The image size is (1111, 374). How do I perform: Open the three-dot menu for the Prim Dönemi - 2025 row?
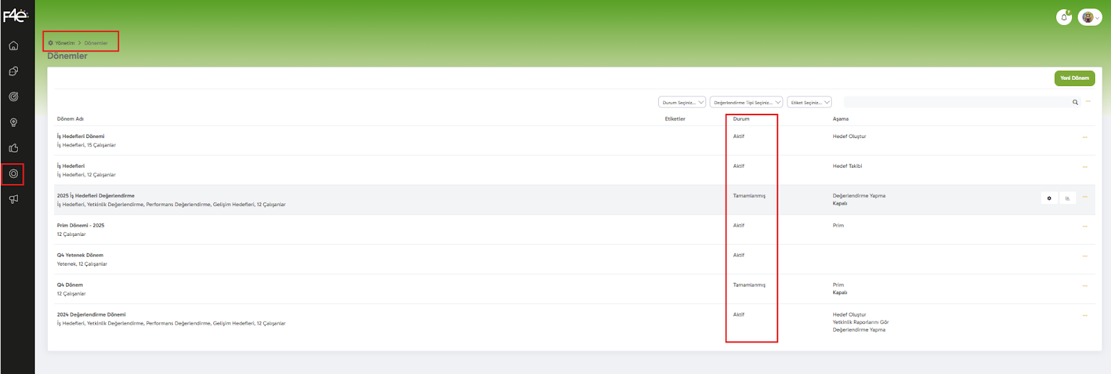point(1085,226)
